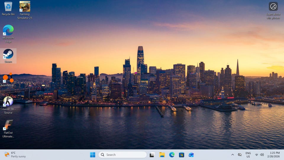Switch the ENG US input language

(x=248, y=155)
